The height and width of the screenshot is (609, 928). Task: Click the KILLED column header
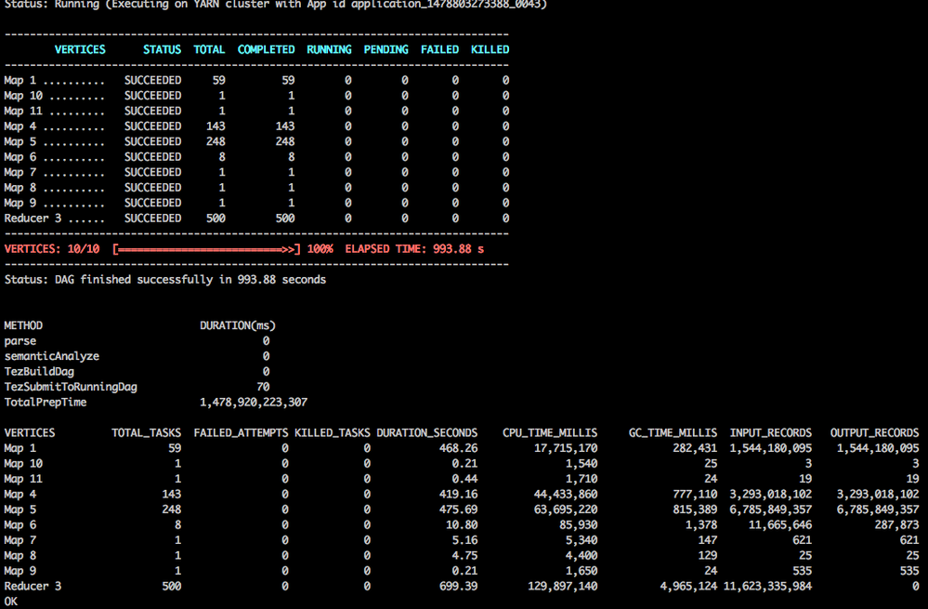(490, 49)
